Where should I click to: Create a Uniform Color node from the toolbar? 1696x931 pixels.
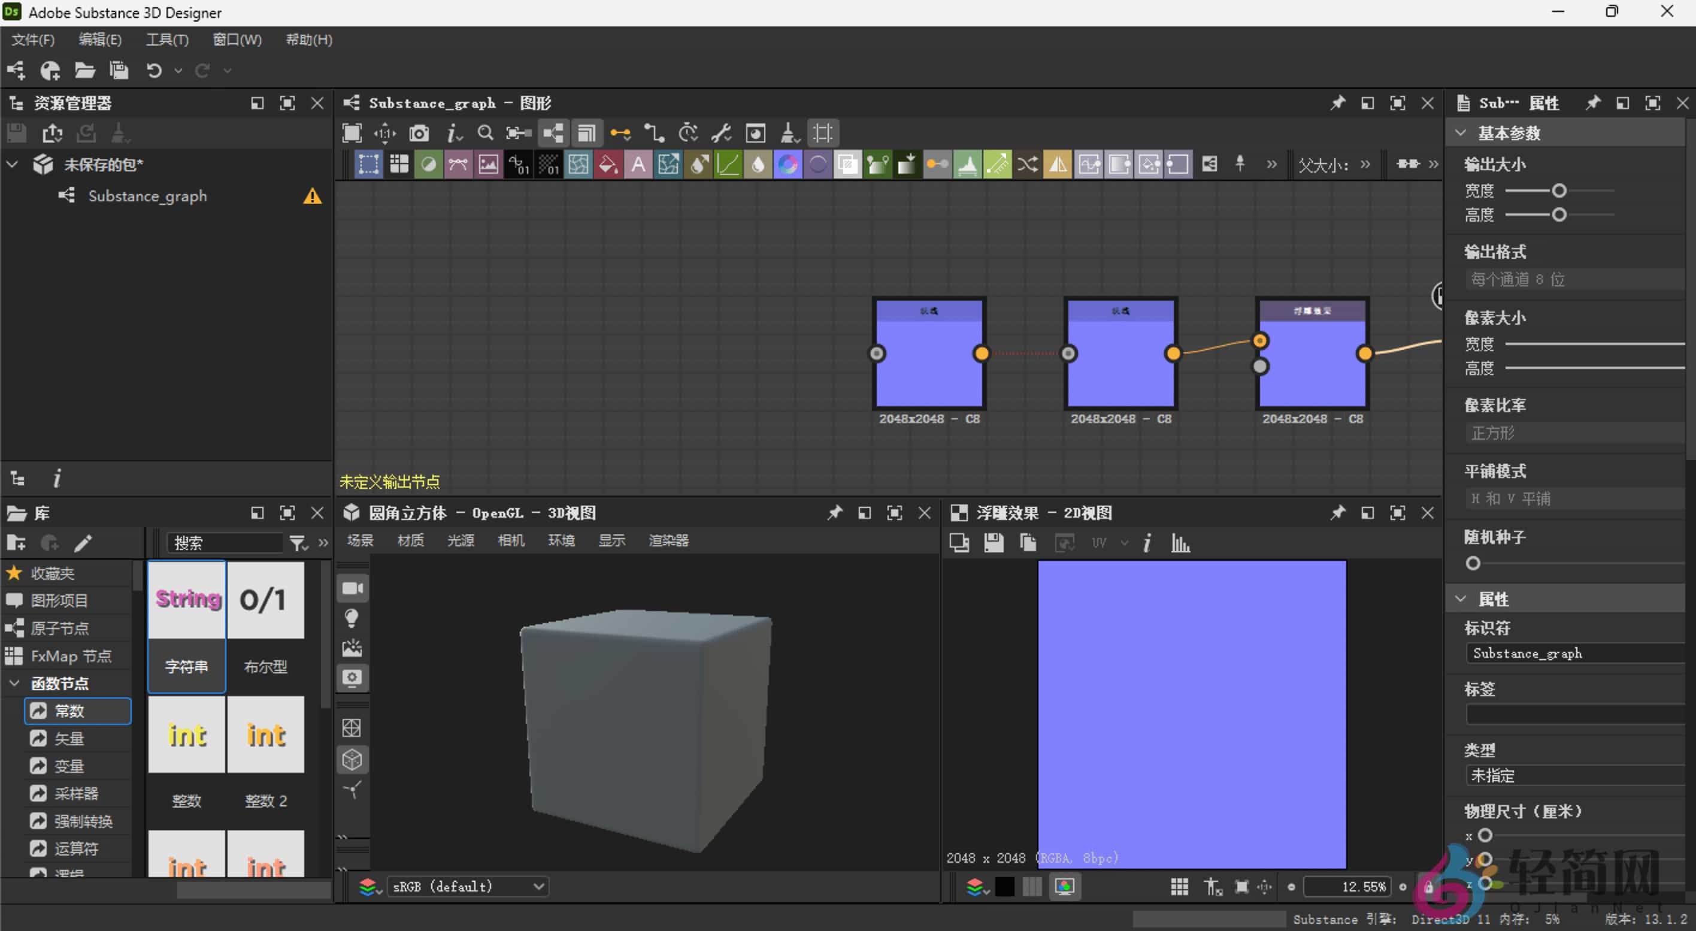click(429, 165)
